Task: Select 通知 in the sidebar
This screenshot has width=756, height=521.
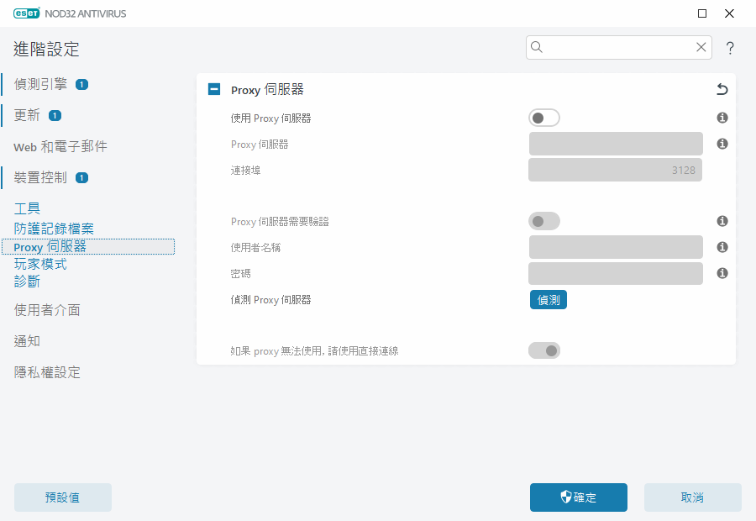Action: pos(26,340)
